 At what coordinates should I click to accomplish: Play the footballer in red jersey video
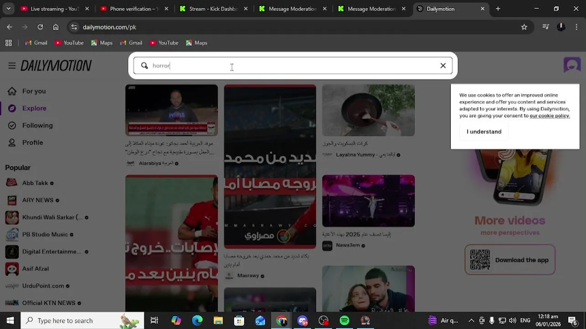coord(172,243)
